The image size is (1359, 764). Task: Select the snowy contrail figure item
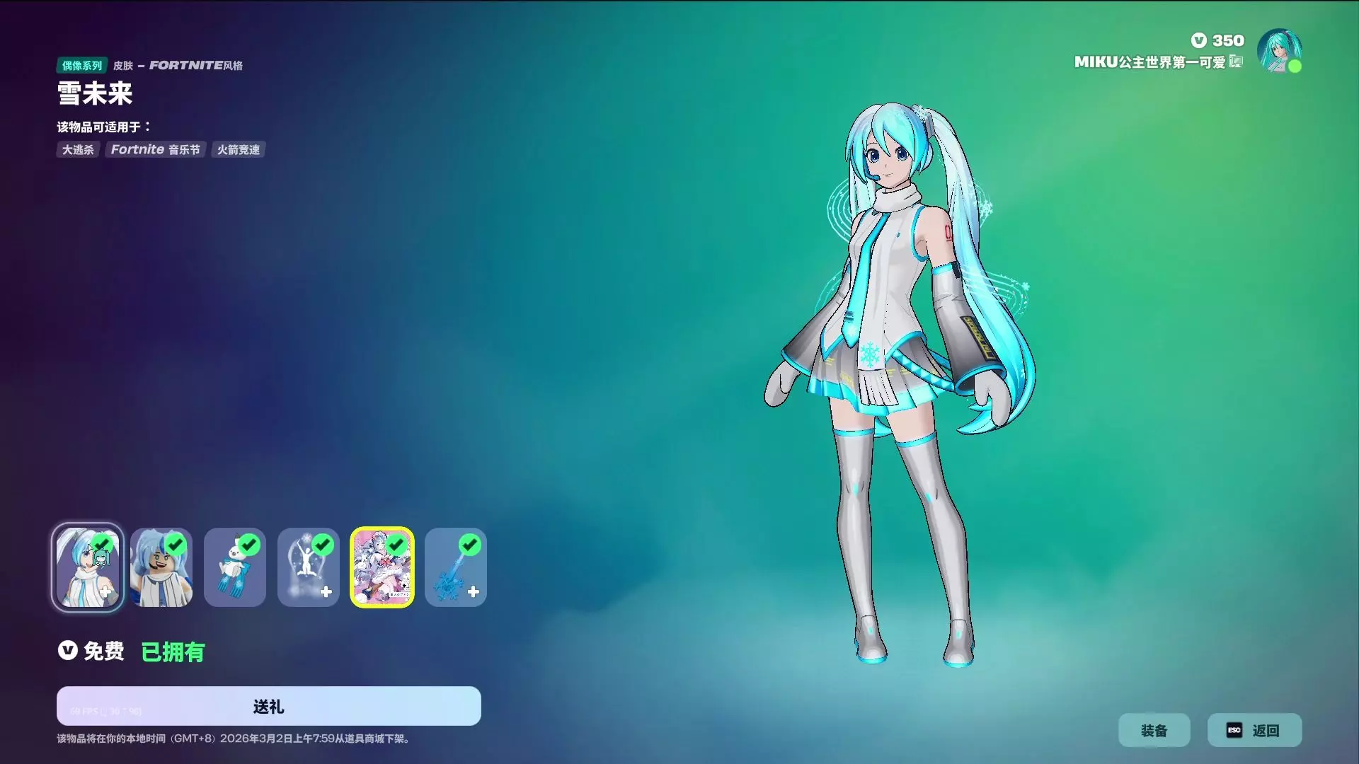308,567
